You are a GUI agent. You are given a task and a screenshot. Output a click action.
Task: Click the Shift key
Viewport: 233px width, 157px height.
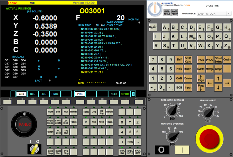click(179, 60)
